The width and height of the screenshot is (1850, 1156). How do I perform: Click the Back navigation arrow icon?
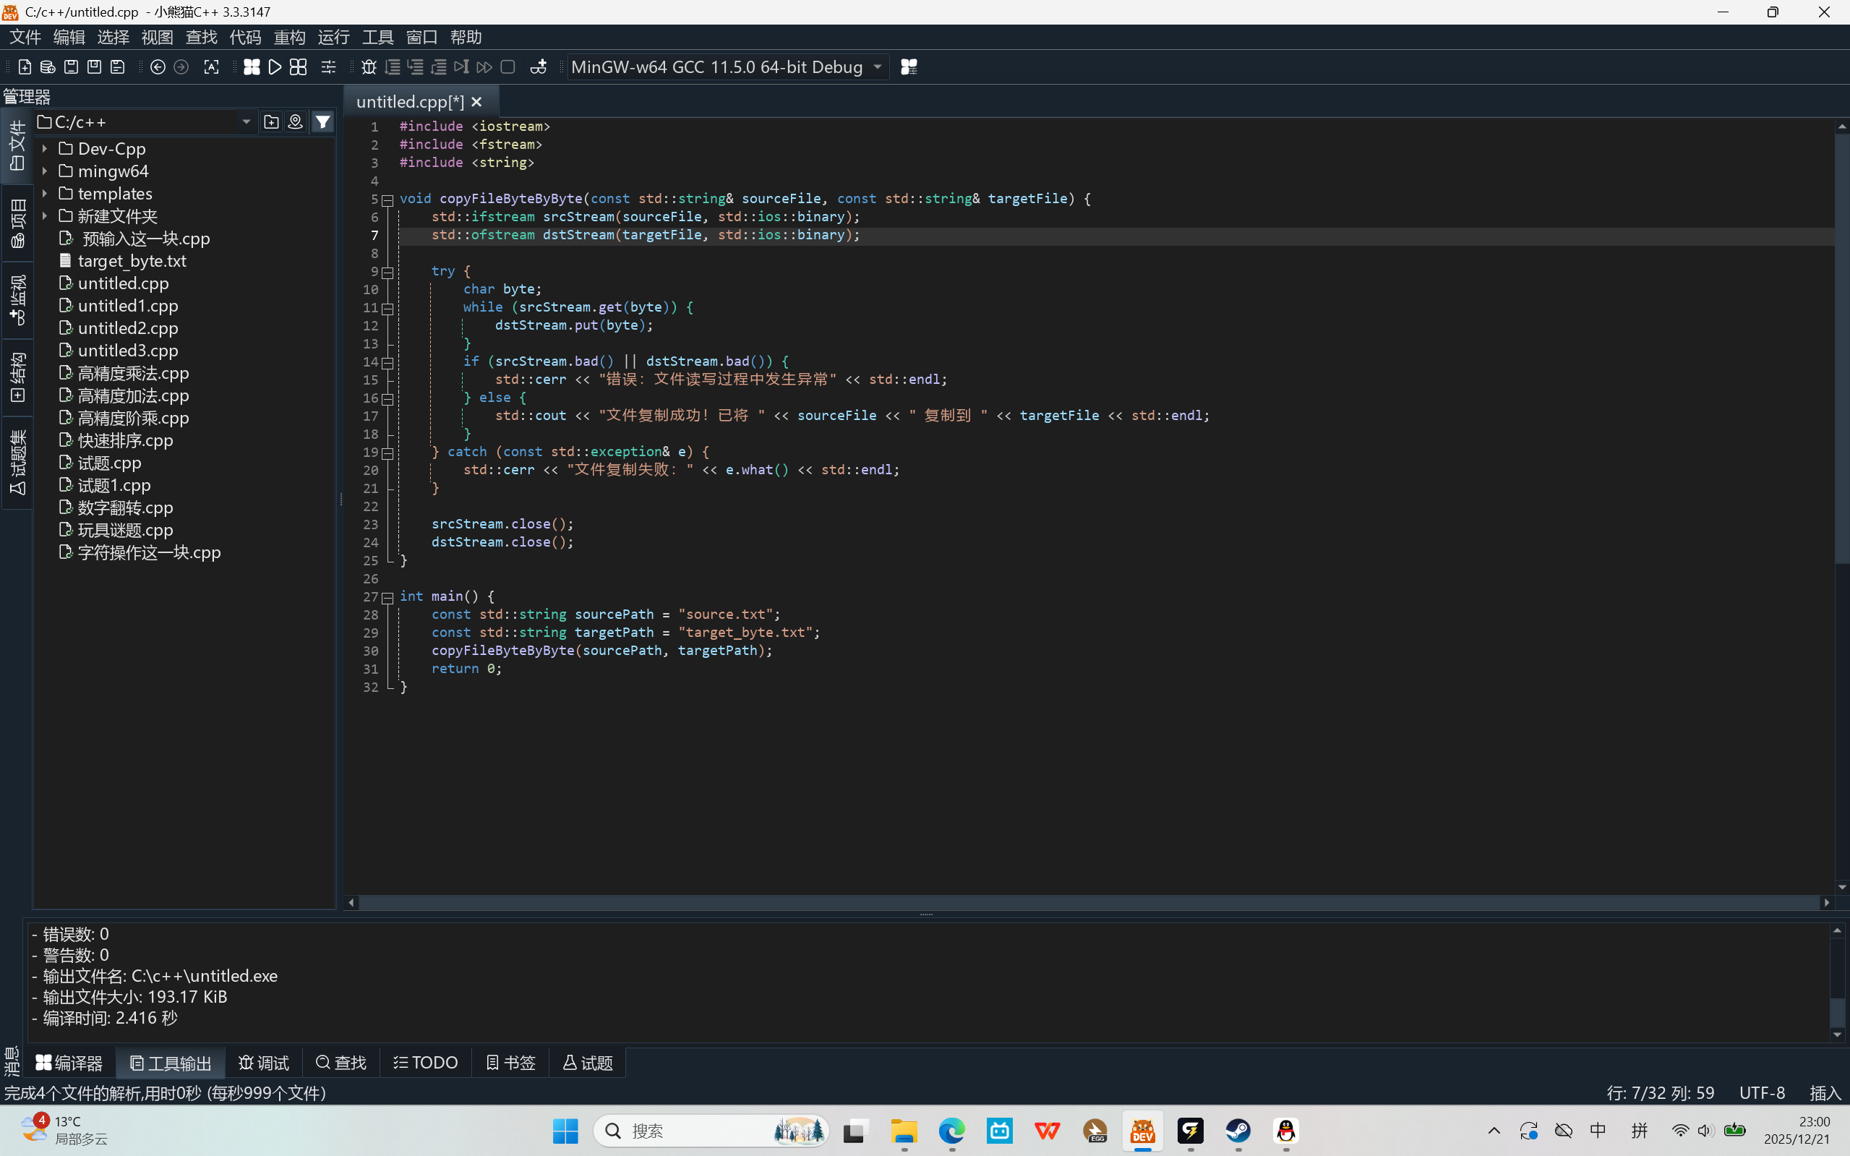[158, 67]
